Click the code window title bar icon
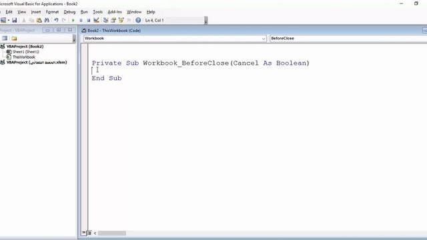The height and width of the screenshot is (240, 427). click(x=84, y=31)
